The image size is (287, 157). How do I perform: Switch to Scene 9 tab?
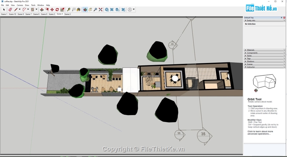(x=21, y=14)
